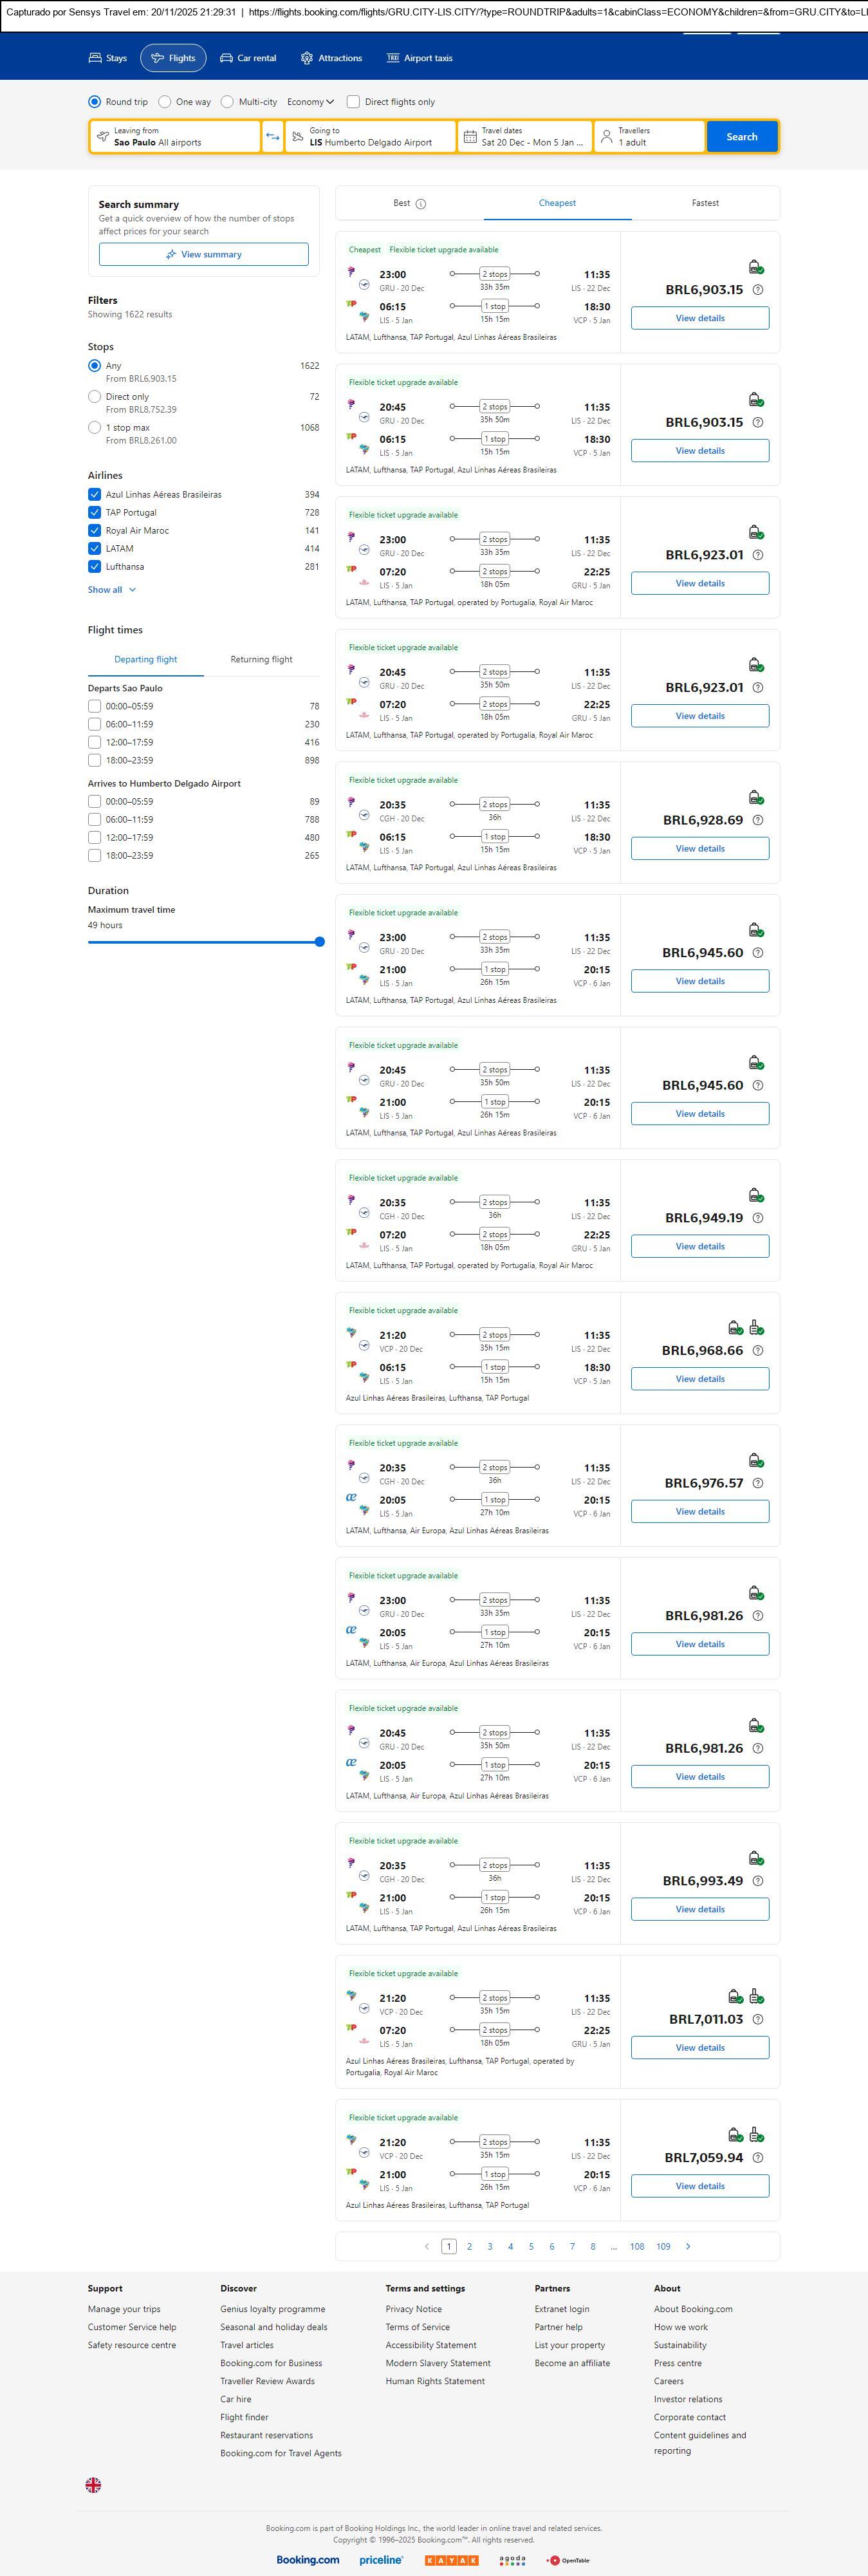This screenshot has height=2576, width=868.
Task: Click the UK flag language icon in footer
Action: (93, 2484)
